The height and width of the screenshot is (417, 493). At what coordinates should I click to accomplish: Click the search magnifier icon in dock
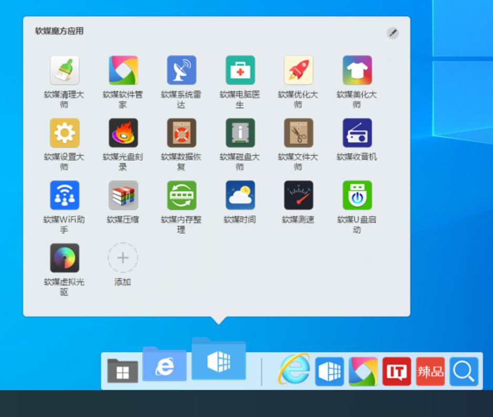464,371
